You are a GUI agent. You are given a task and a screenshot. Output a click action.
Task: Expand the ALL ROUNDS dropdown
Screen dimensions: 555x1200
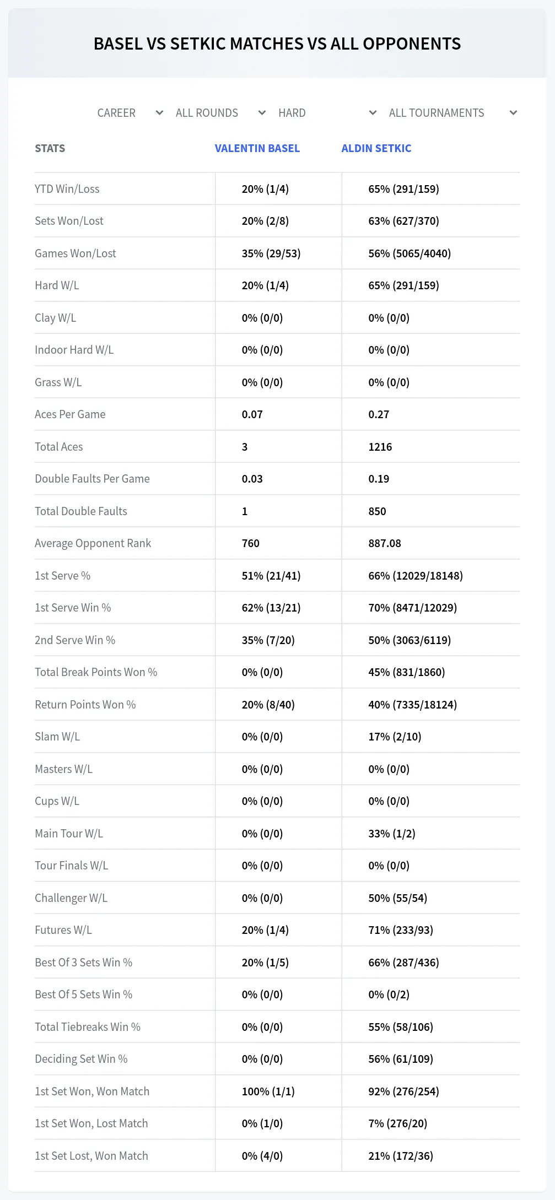[x=220, y=113]
